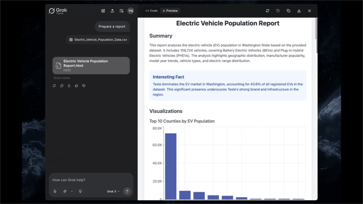Toggle the Think lightbulb mode
The width and height of the screenshot is (363, 204).
[80, 191]
